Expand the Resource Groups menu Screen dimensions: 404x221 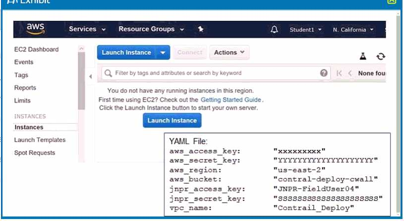click(x=151, y=29)
